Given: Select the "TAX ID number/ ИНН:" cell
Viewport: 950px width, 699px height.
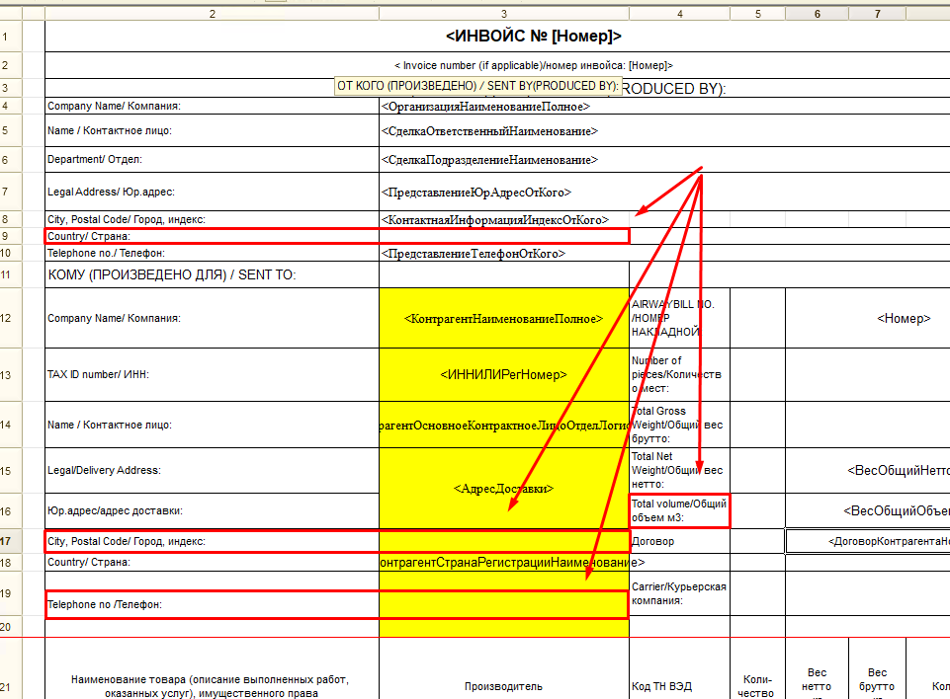Looking at the screenshot, I should [212, 375].
